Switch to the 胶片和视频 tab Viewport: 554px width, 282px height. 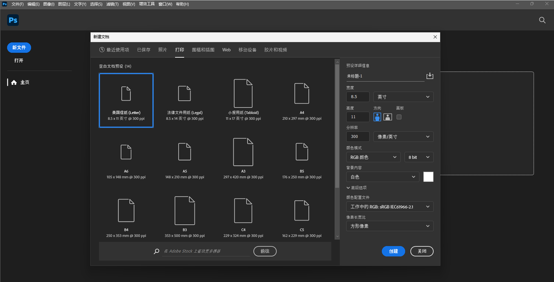click(276, 50)
